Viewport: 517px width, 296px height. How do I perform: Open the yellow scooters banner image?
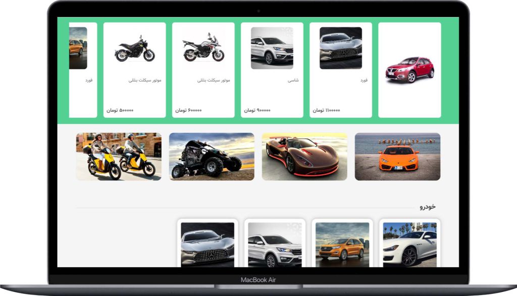click(x=119, y=157)
